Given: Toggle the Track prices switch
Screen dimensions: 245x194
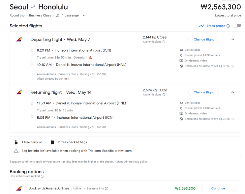Looking at the screenshot, I should pos(237,26).
